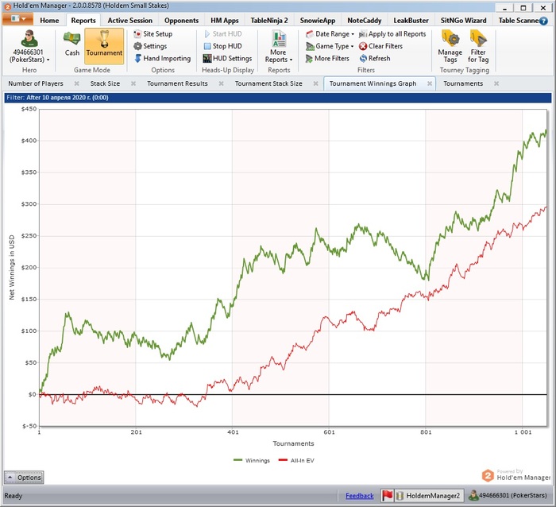Switch to the Reports ribbon tab

(x=83, y=21)
